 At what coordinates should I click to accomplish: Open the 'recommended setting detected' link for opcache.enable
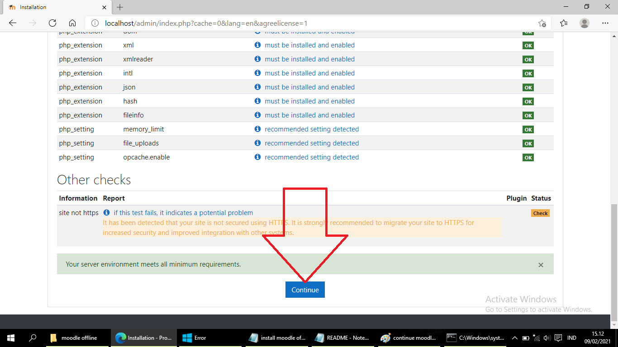[311, 157]
